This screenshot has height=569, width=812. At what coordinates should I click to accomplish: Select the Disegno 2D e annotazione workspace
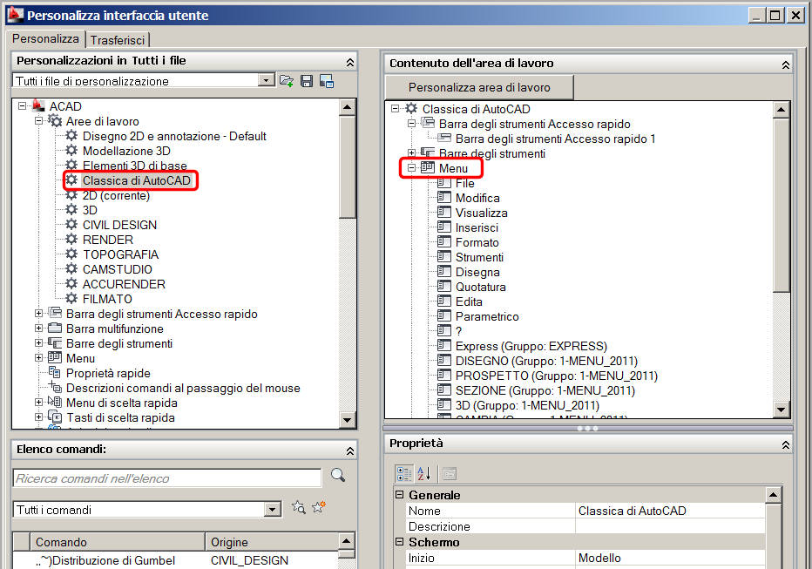pyautogui.click(x=174, y=136)
